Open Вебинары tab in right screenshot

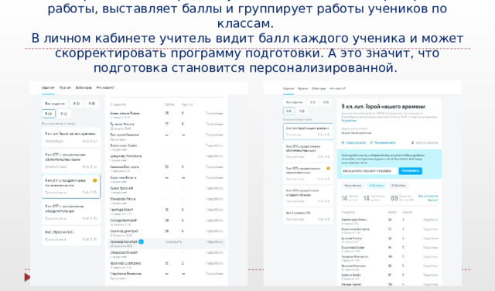pos(319,88)
